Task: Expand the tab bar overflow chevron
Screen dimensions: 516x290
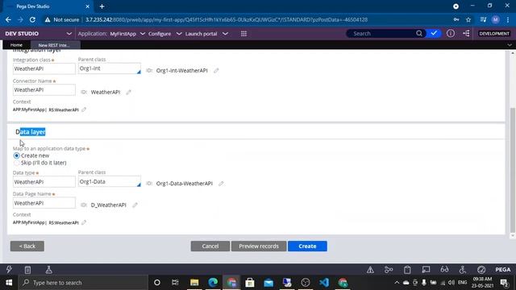Action: click(510, 45)
